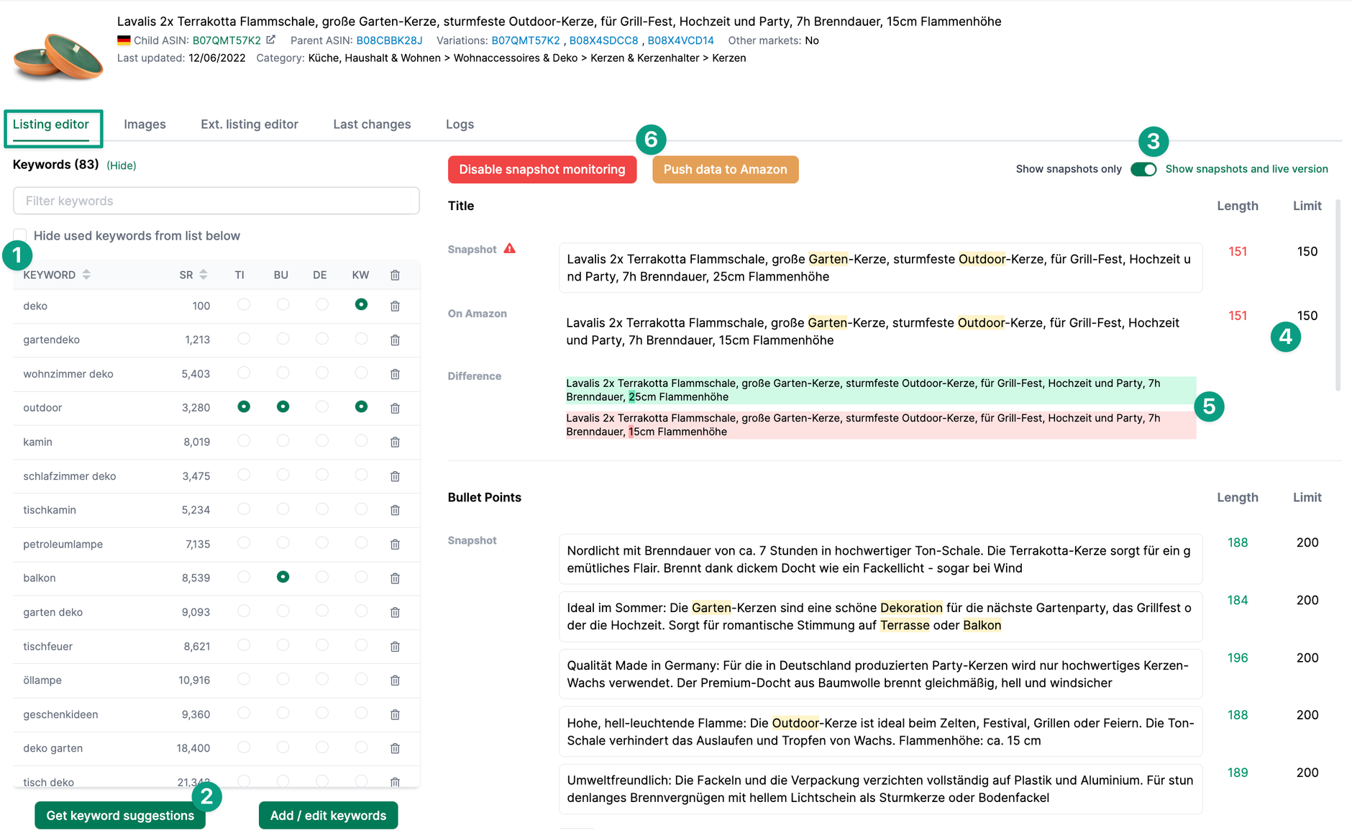Delete the tischkamin keyword
The height and width of the screenshot is (838, 1352).
395,510
